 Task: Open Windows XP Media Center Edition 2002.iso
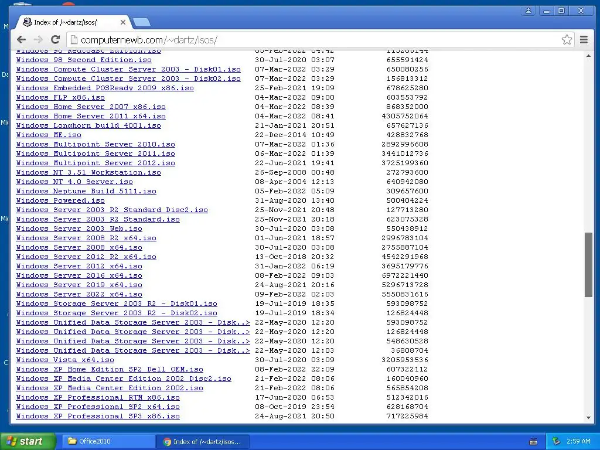click(x=110, y=388)
